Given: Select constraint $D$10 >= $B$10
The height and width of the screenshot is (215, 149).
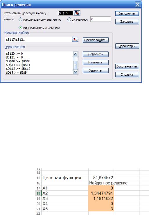Looking at the screenshot, I should point(18,61).
